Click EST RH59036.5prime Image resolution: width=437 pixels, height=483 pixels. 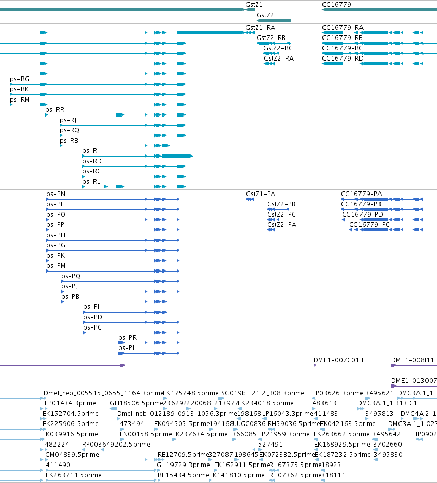coord(294,424)
